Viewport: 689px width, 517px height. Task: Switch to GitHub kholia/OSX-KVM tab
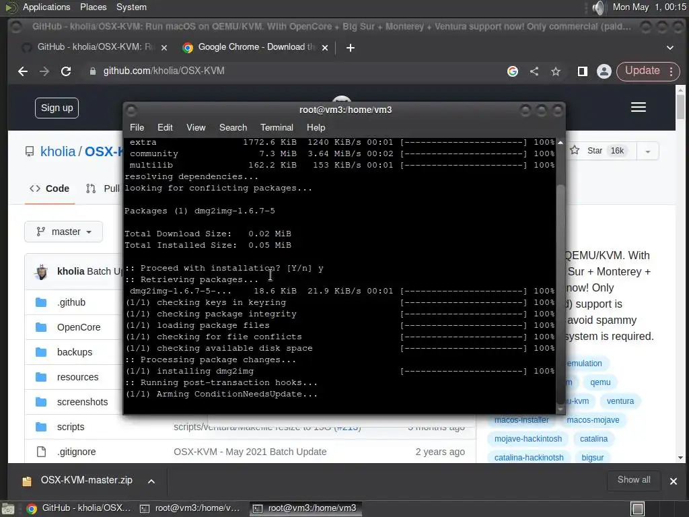[94, 47]
